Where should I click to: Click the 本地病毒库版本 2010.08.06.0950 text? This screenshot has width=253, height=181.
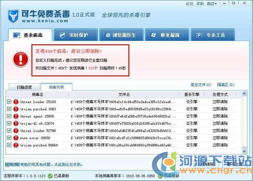point(125,176)
